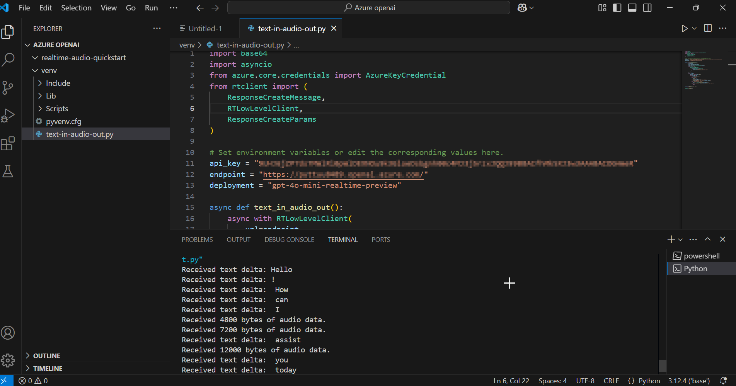
Task: Open the new terminal launch profile dropdown
Action: (680, 240)
